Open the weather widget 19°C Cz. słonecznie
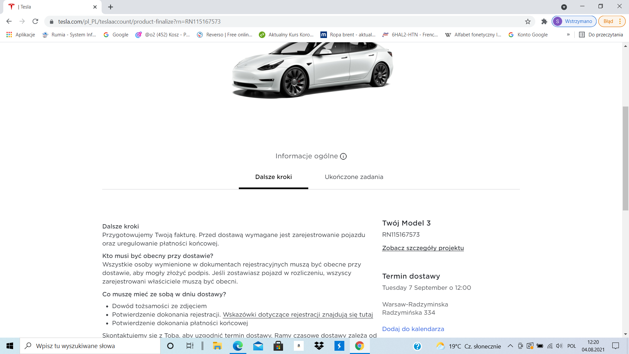The image size is (629, 354). (469, 346)
